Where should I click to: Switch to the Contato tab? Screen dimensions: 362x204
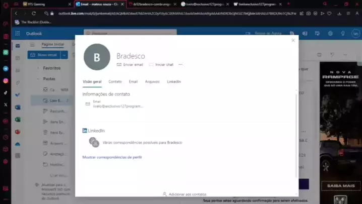tap(115, 81)
